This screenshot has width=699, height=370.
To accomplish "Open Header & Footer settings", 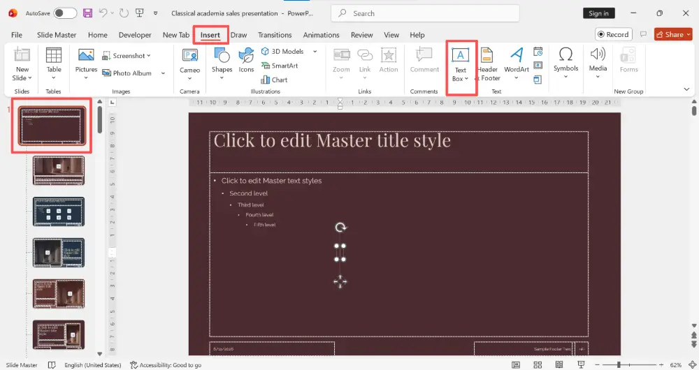I will [x=488, y=66].
